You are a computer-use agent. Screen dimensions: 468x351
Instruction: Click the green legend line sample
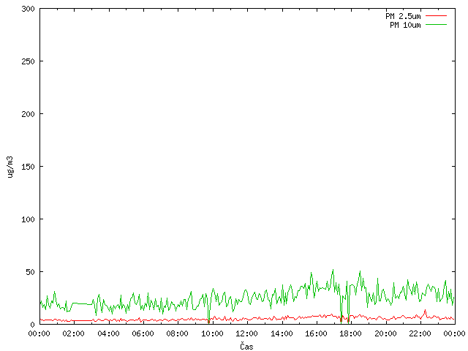(x=436, y=24)
